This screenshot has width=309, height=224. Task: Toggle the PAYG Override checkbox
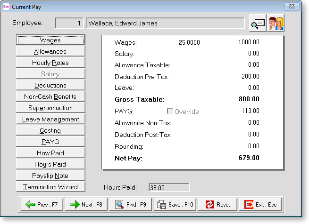[170, 112]
